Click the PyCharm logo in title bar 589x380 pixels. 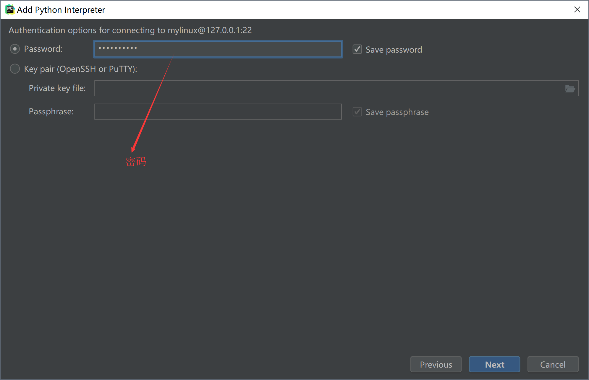tap(10, 9)
